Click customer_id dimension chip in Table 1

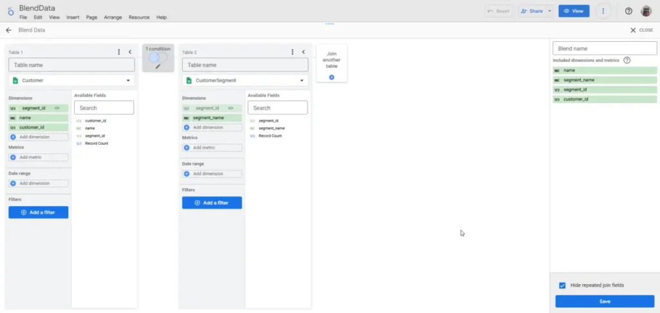38,127
